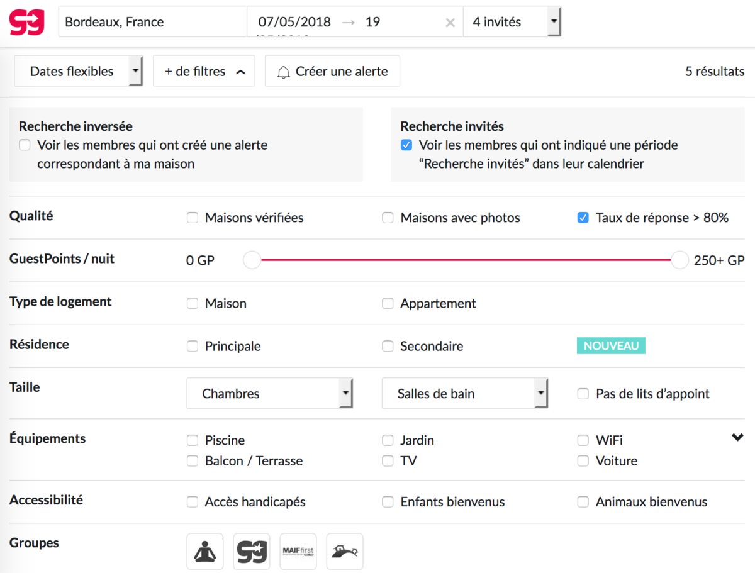Check Secondaire residence option

(388, 347)
